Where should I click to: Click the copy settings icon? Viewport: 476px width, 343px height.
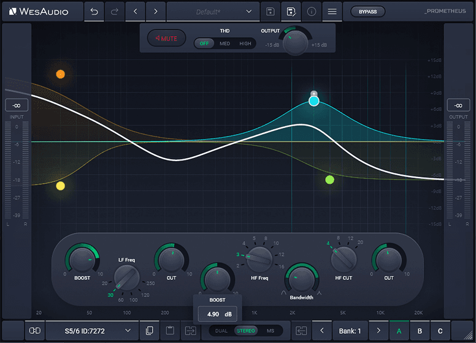coord(150,331)
